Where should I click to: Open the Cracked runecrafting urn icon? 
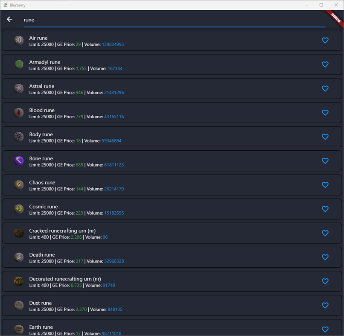[19, 233]
